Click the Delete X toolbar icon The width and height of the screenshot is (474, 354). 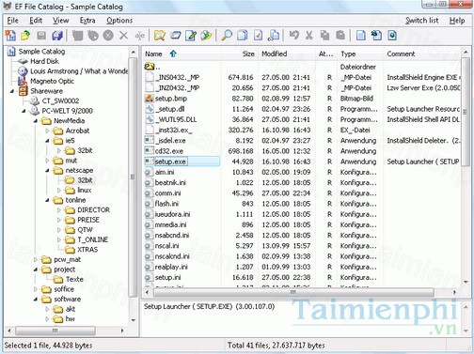pyautogui.click(x=124, y=36)
